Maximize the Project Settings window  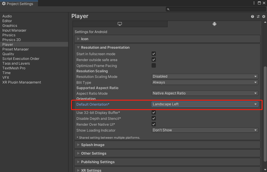tap(259, 3)
